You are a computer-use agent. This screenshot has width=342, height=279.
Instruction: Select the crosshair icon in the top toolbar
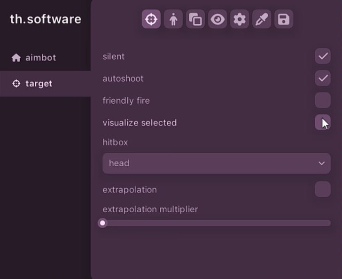151,19
